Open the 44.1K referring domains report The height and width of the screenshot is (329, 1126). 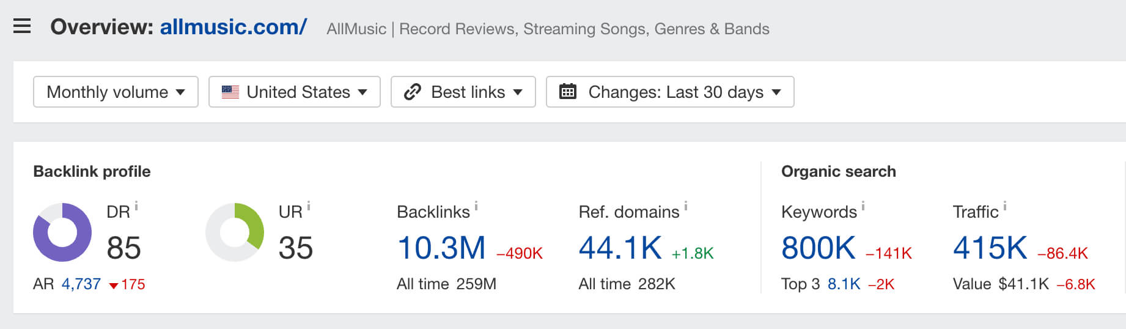coord(620,248)
